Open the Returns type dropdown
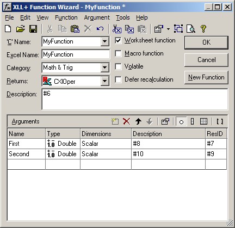The width and height of the screenshot is (235, 228). click(105, 81)
